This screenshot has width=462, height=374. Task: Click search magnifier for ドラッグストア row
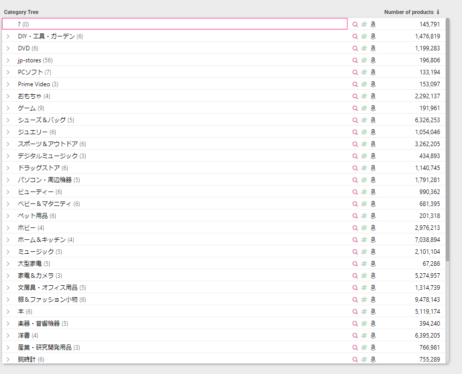(355, 168)
